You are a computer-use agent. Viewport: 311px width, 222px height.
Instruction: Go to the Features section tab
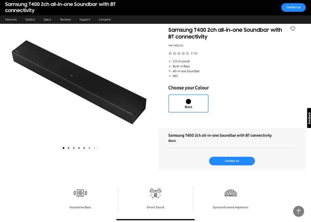11,19
